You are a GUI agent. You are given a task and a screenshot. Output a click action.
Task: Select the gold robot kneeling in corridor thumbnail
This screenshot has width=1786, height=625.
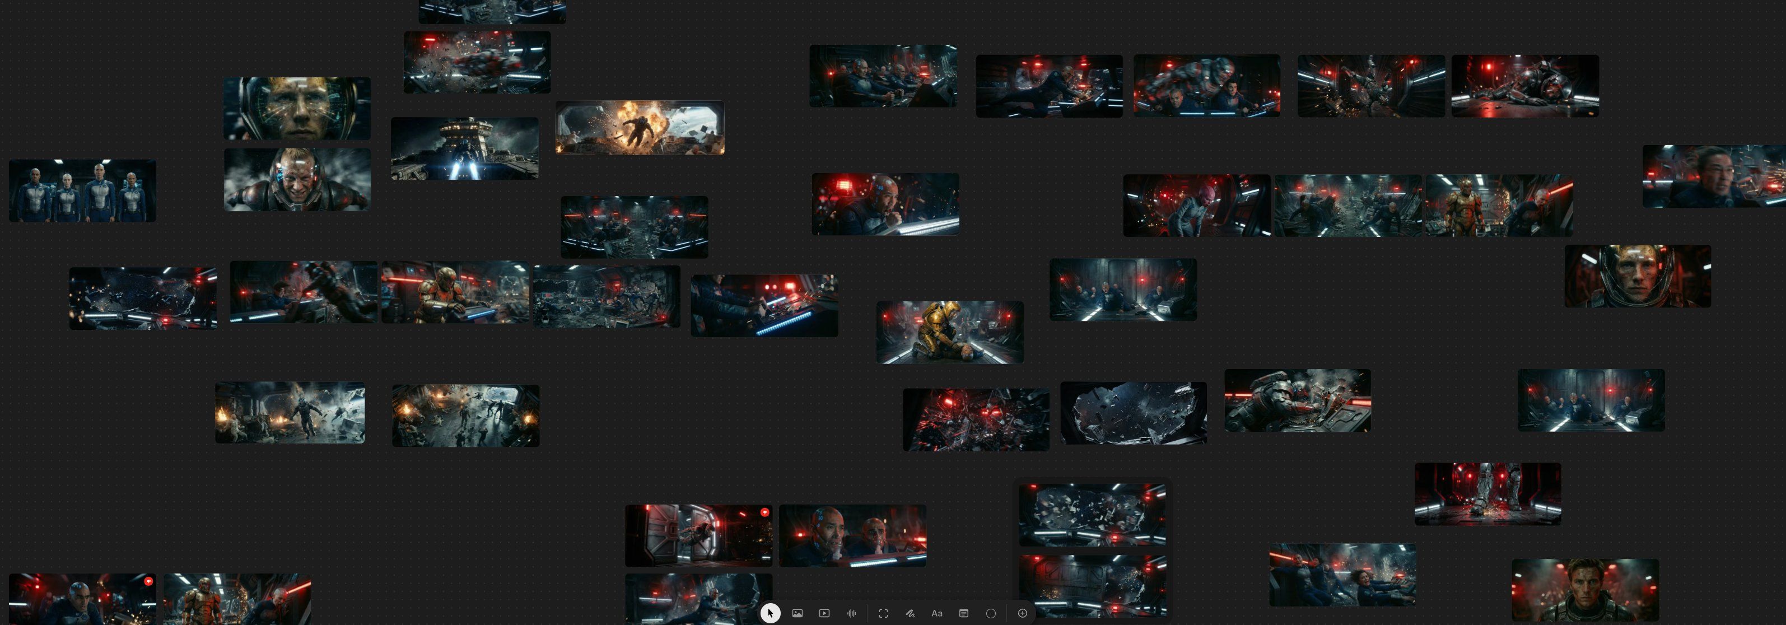pyautogui.click(x=949, y=332)
